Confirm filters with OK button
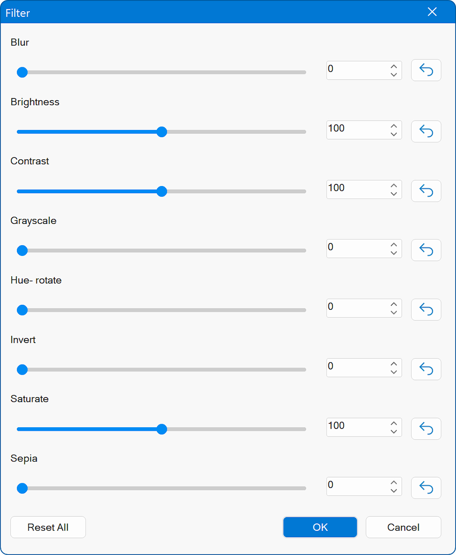This screenshot has height=555, width=456. [320, 527]
